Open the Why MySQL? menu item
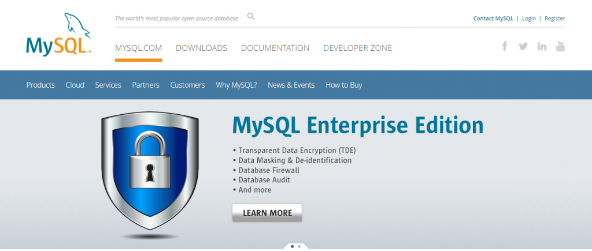Image resolution: width=592 pixels, height=251 pixels. 236,85
